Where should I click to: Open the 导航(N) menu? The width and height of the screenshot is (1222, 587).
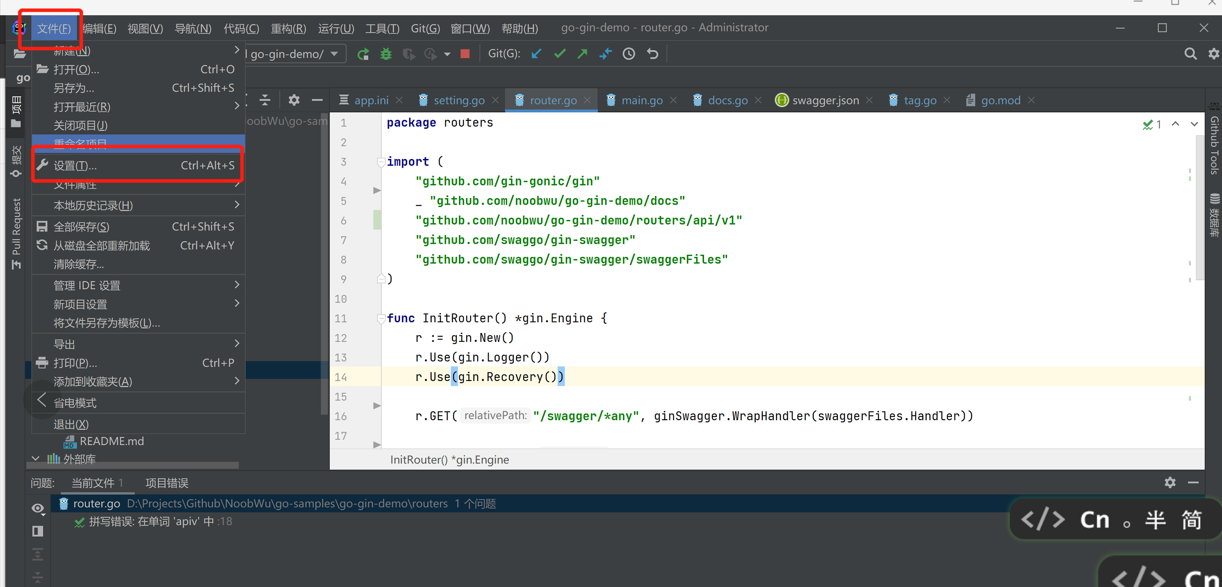[193, 28]
